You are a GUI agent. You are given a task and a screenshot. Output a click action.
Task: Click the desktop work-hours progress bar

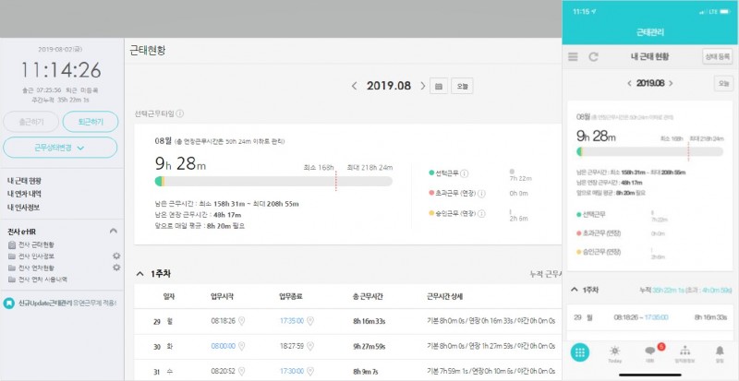273,182
